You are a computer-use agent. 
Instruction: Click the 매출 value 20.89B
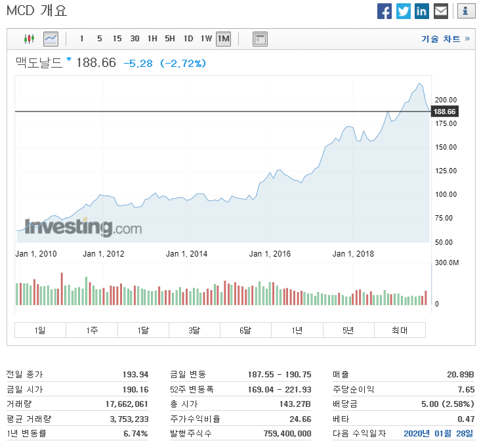tap(461, 374)
